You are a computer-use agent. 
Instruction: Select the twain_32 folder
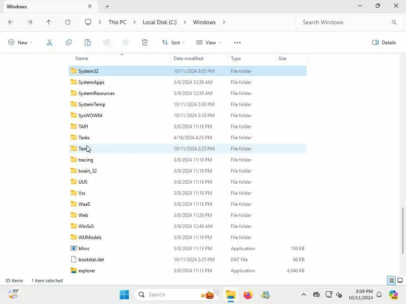pyautogui.click(x=188, y=171)
